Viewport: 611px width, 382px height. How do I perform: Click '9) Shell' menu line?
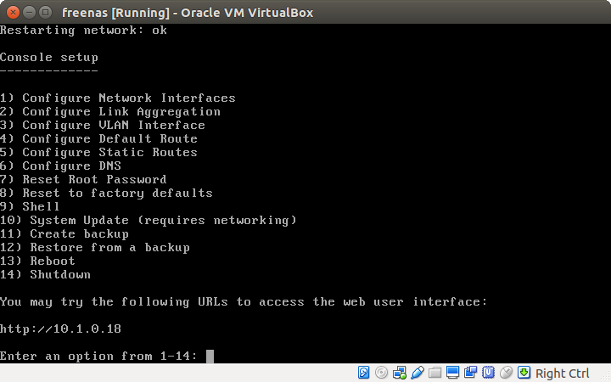coord(30,206)
